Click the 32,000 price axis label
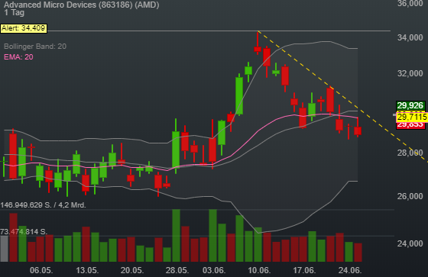The image size is (428, 277). 410,73
